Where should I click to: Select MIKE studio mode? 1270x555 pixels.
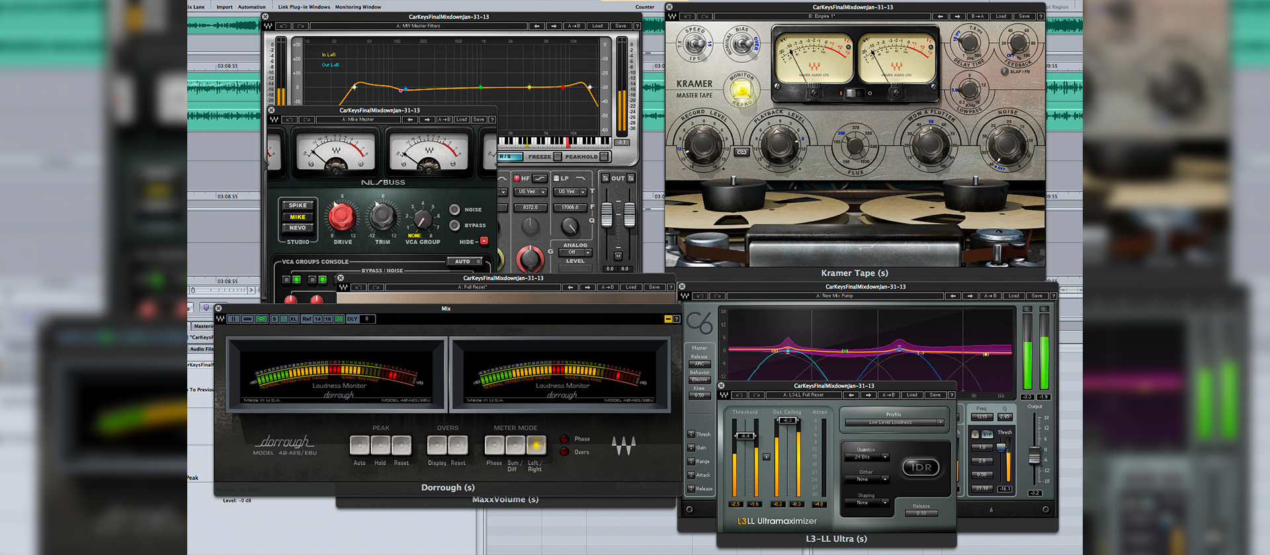tap(298, 217)
